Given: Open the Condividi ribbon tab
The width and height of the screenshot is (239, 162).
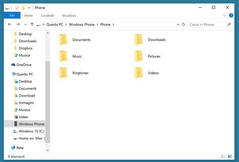Looking at the screenshot, I should pos(47,16).
